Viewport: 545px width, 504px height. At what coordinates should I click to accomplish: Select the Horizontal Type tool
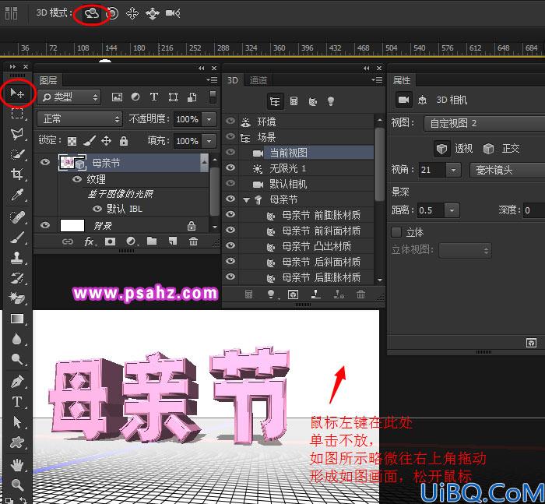point(16,402)
